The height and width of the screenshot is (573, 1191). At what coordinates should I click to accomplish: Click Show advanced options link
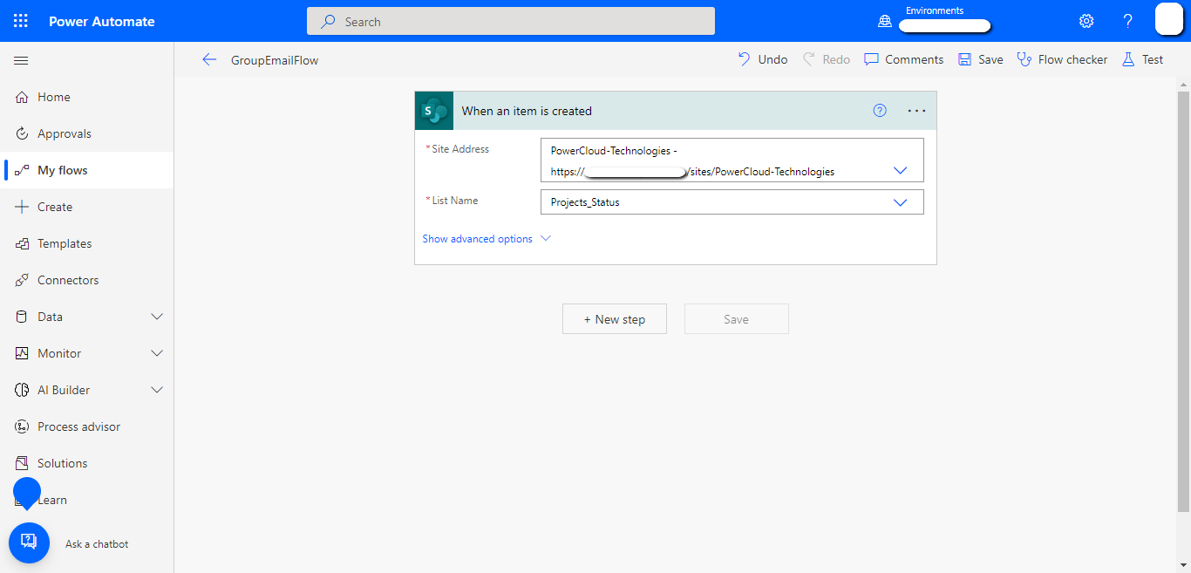coord(478,238)
